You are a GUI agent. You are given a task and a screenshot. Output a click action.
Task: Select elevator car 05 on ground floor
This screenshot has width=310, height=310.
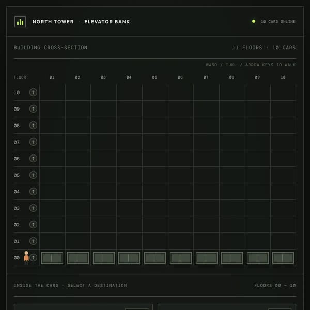pyautogui.click(x=155, y=258)
